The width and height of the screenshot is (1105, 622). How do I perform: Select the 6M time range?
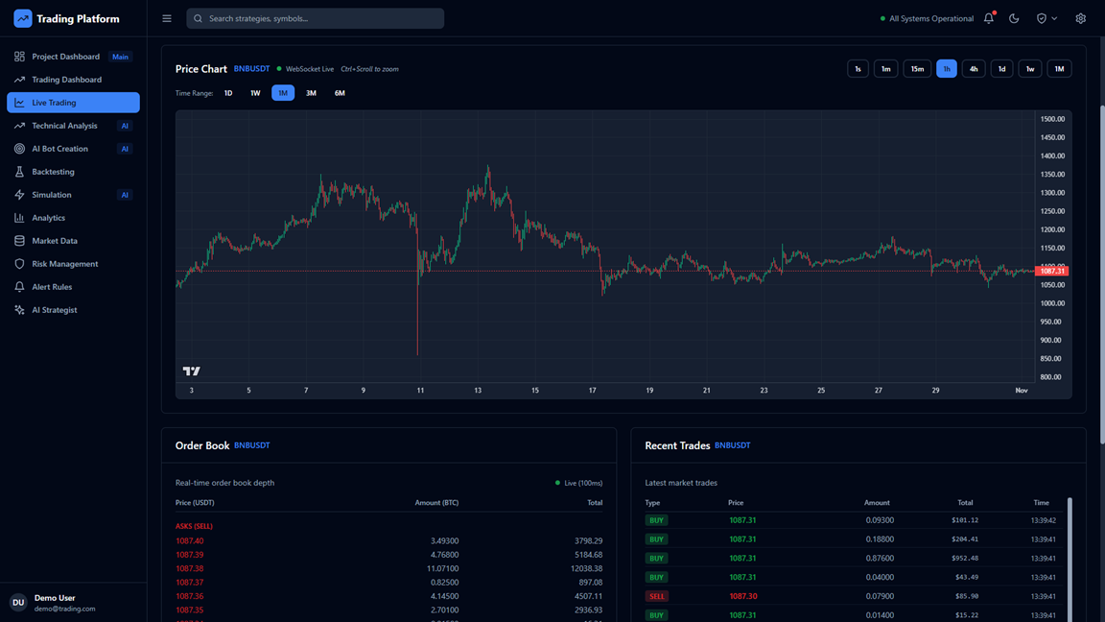click(340, 93)
